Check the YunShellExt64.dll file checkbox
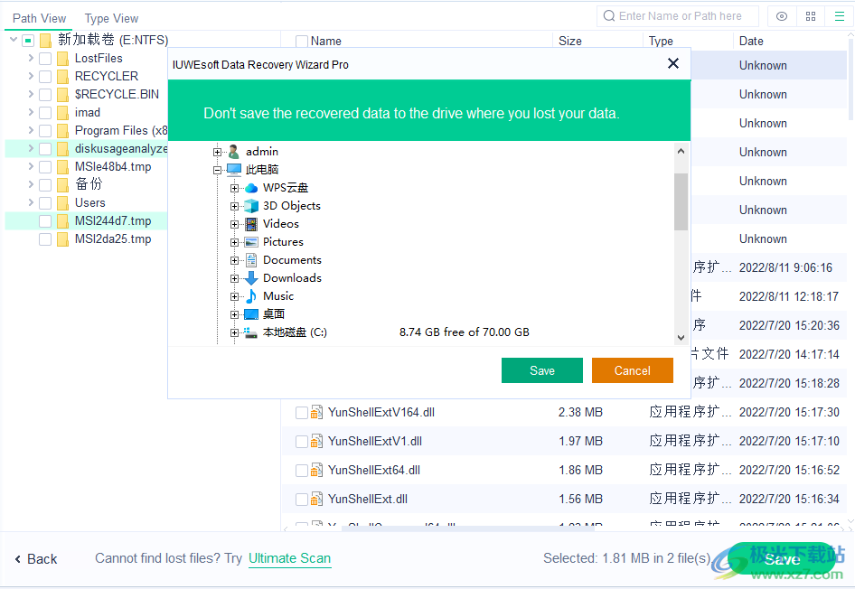The width and height of the screenshot is (855, 589). (x=302, y=471)
